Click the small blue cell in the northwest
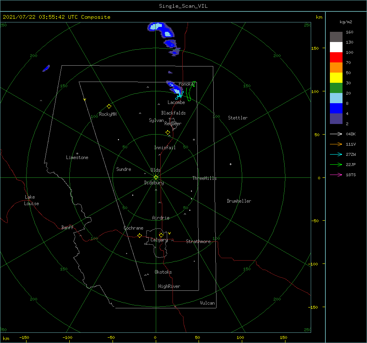 (x=46, y=68)
